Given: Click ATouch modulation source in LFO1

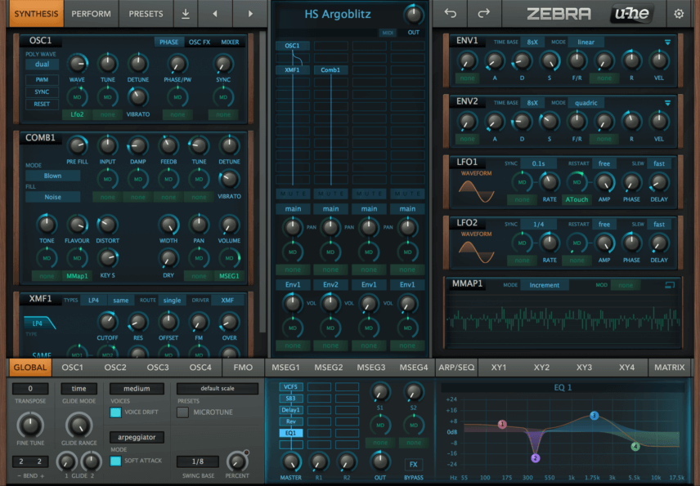Looking at the screenshot, I should [x=577, y=200].
